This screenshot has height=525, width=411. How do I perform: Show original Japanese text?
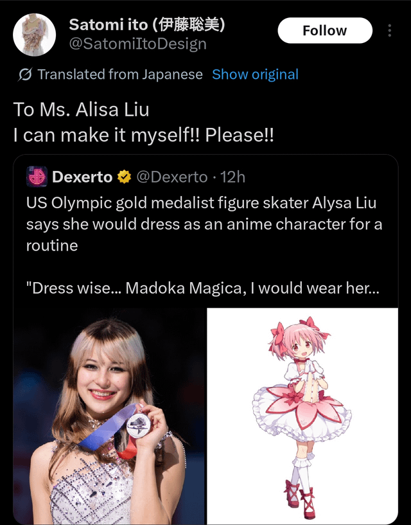coord(255,75)
